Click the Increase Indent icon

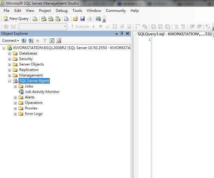pyautogui.click(x=199, y=27)
